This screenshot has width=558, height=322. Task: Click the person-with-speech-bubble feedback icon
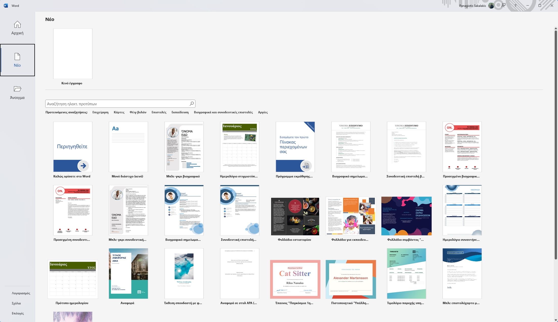(x=503, y=5)
